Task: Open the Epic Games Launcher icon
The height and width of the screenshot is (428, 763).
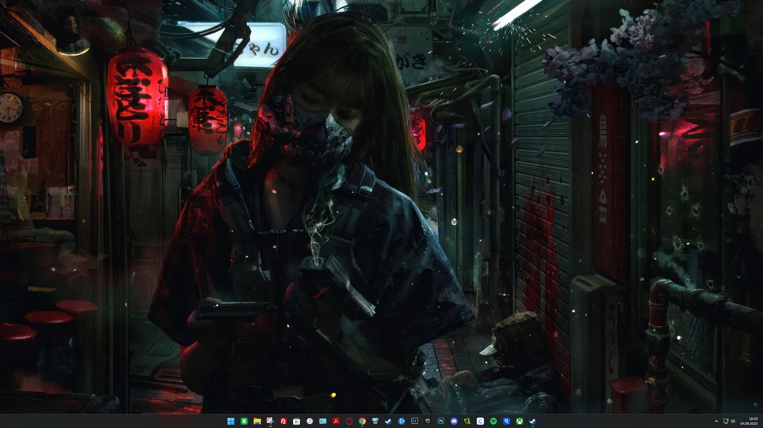Action: (x=428, y=421)
